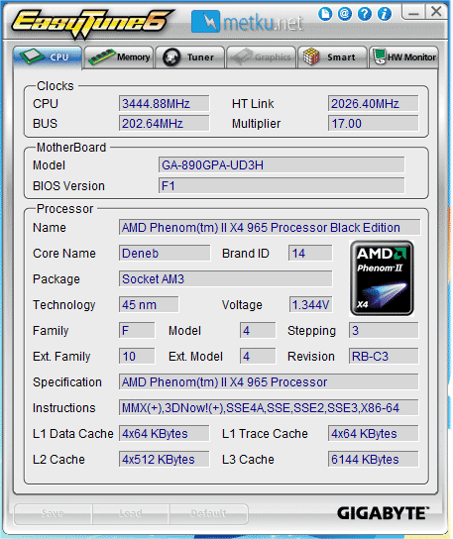Viewport: 453px width, 539px height.
Task: Click the Save button
Action: (53, 514)
